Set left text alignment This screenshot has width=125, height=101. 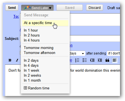[115, 60]
